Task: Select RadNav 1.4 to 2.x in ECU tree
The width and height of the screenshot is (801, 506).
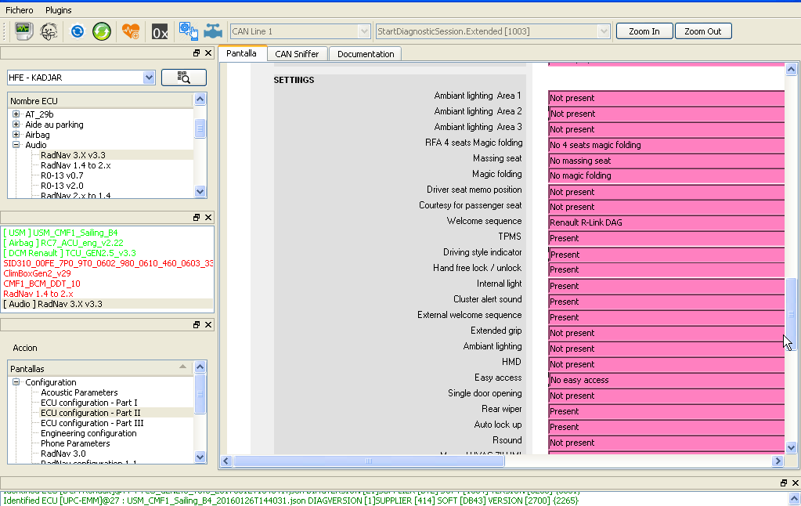Action: click(x=76, y=165)
